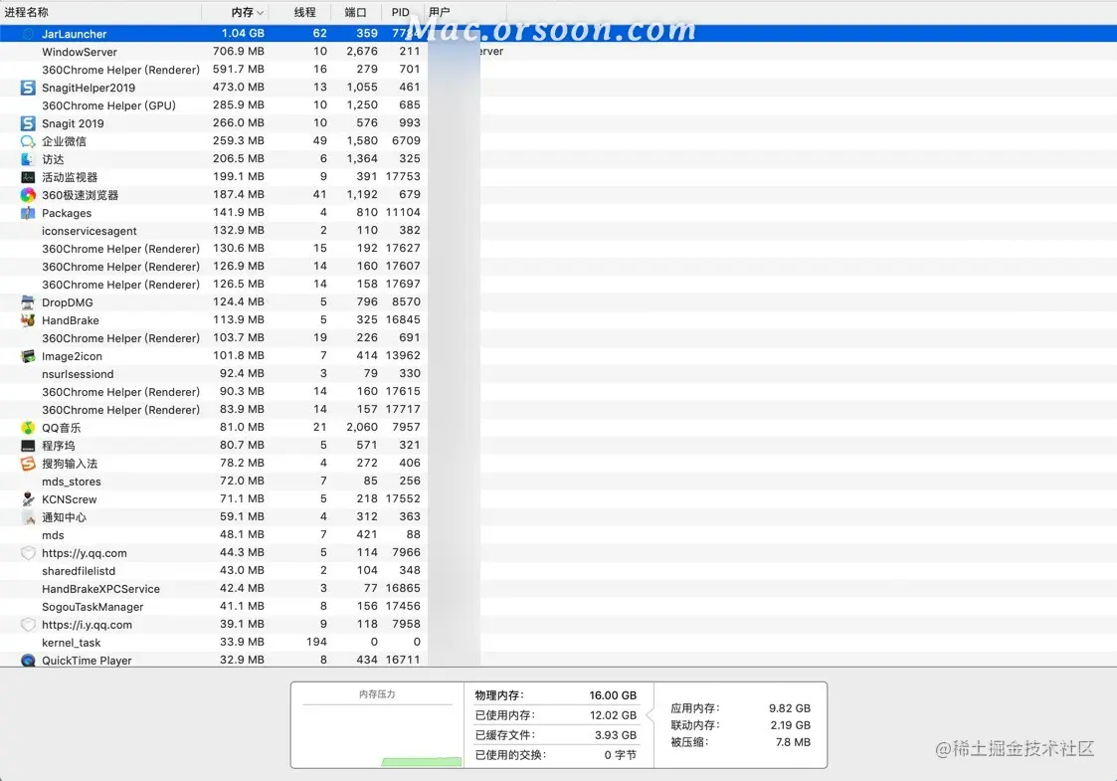Click the KCNScrew app icon
Image resolution: width=1117 pixels, height=781 pixels.
(28, 498)
